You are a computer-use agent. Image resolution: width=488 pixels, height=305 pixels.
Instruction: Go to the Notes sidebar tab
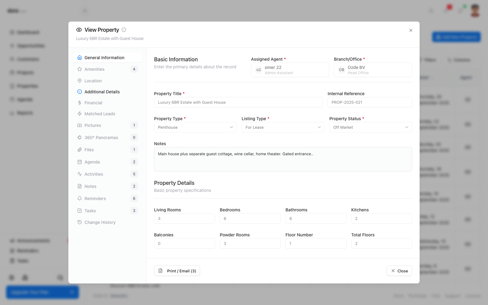pyautogui.click(x=107, y=186)
